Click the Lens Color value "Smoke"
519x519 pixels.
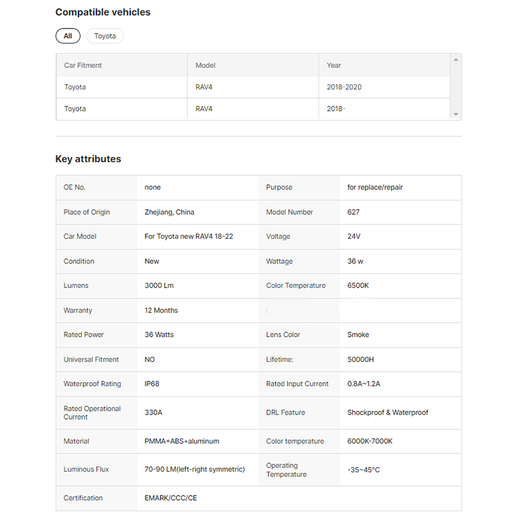(x=358, y=335)
